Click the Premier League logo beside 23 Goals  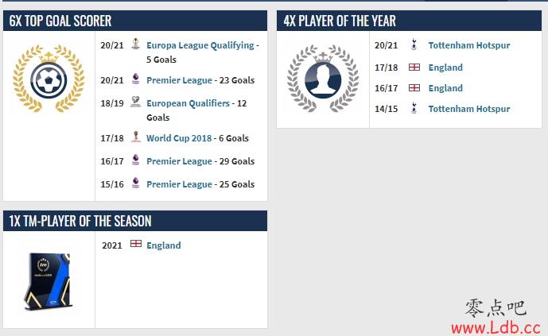(x=135, y=79)
